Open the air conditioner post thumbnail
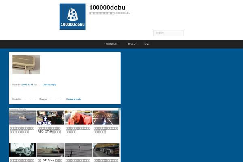The width and height of the screenshot is (243, 162). pos(26,65)
